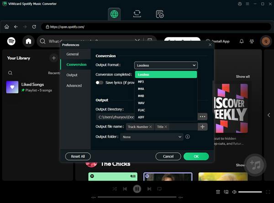
Task: Confirm preferences with OK
Action: tap(196, 156)
